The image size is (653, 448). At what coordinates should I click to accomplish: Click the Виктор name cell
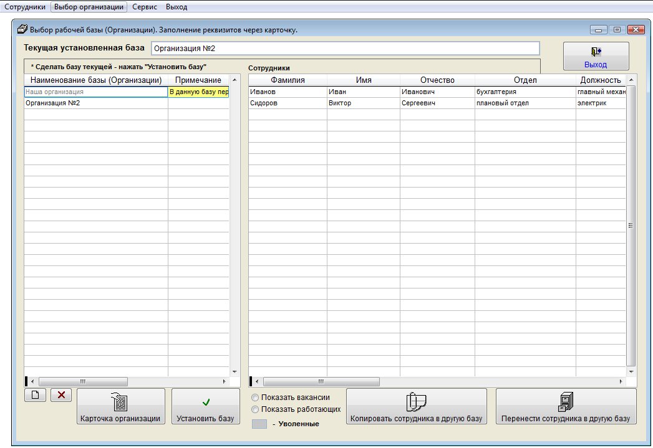[364, 103]
